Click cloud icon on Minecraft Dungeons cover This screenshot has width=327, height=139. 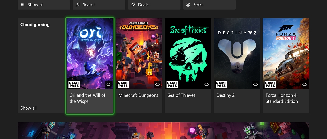coord(157,84)
